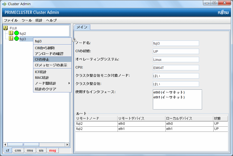Click the 状態 column header

220,118
